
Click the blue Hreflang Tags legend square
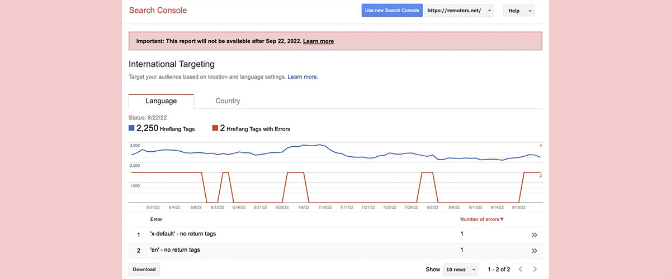tap(131, 128)
